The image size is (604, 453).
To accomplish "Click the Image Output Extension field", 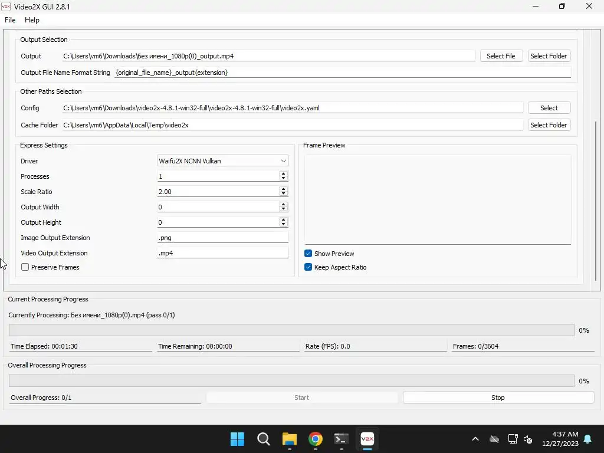I will 222,238.
